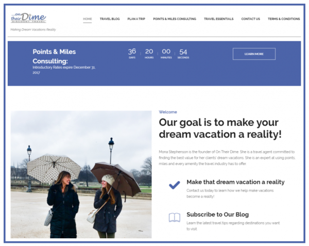This screenshot has height=246, width=309.
Task: Click "Make that dream vacation a reality" heading
Action: point(235,182)
